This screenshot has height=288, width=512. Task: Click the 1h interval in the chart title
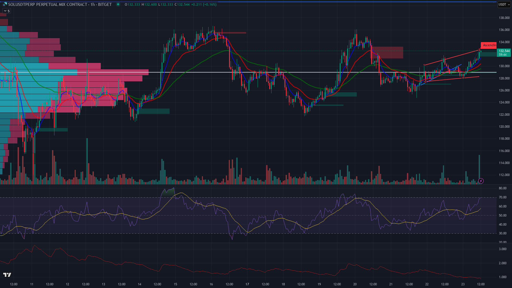(93, 4)
